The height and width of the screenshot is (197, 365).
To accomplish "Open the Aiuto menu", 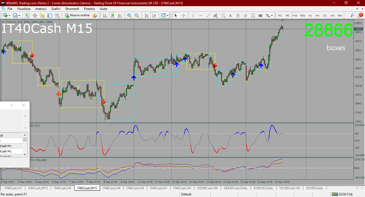I will coord(103,9).
